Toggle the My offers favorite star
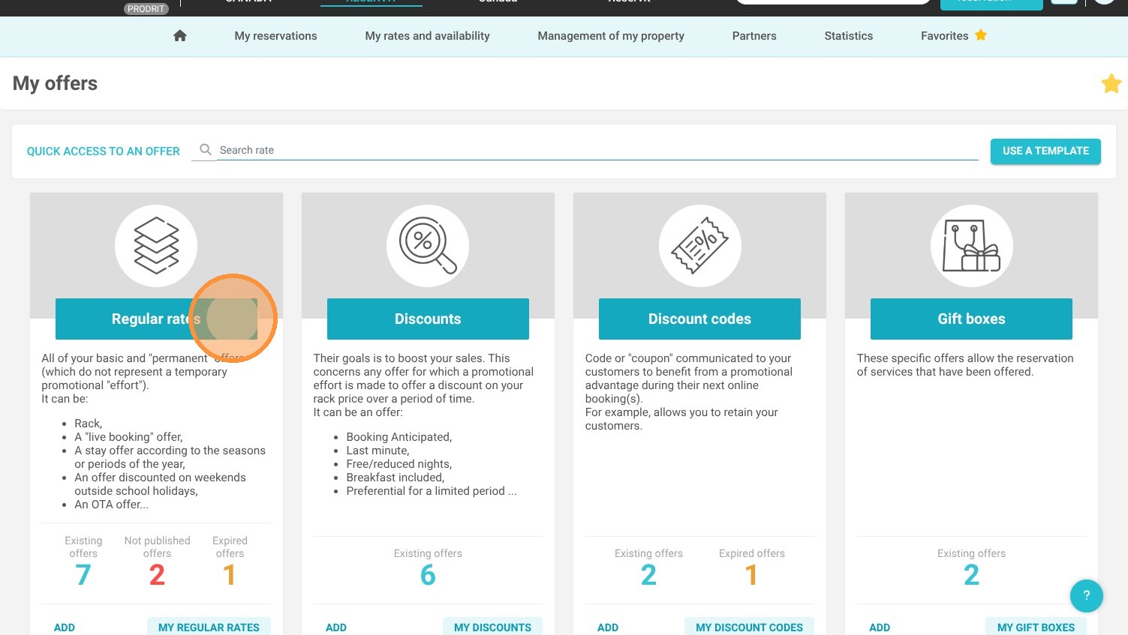This screenshot has height=635, width=1128. click(x=1111, y=83)
